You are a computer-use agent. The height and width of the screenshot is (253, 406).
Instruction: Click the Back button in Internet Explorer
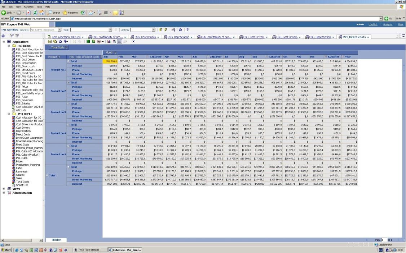(x=7, y=13)
